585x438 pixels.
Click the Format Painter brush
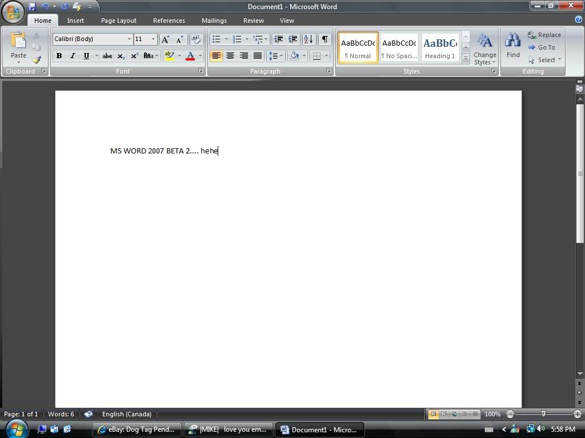(x=37, y=59)
